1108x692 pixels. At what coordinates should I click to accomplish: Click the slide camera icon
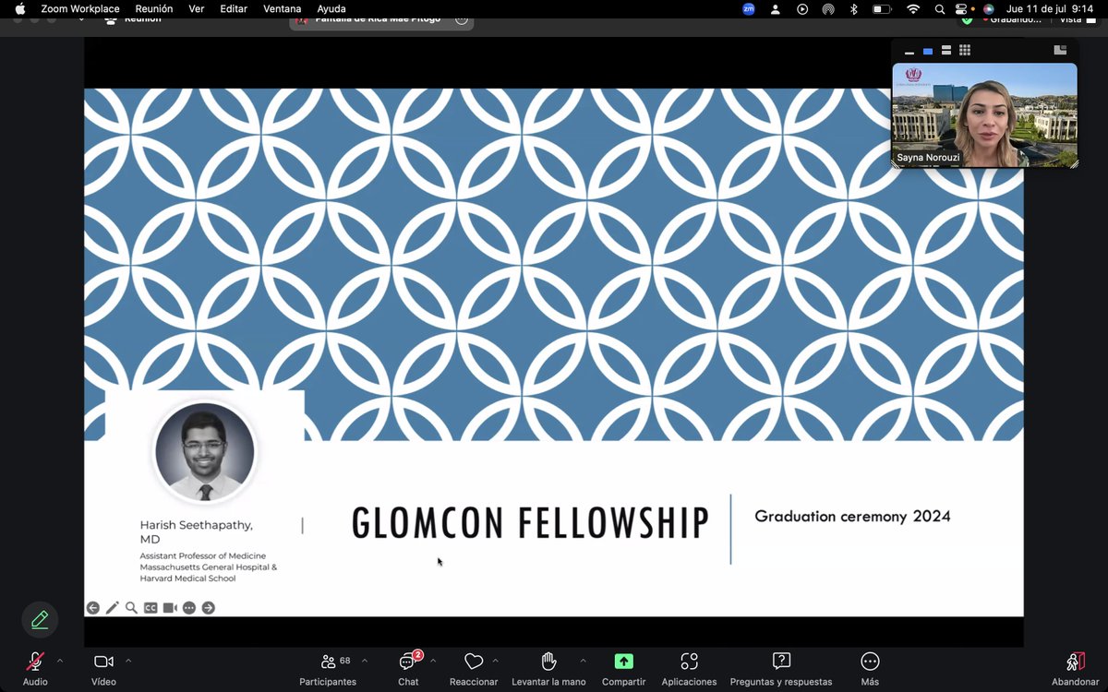tap(170, 608)
